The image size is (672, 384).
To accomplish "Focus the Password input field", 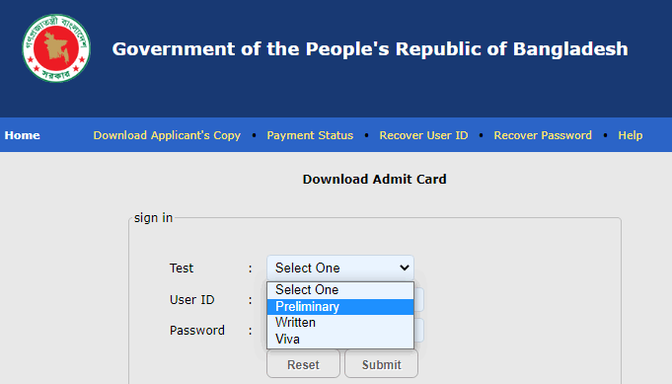I will 419,330.
